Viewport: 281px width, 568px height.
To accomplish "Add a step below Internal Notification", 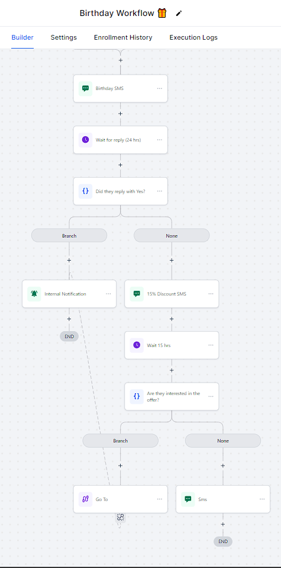I will tap(69, 319).
